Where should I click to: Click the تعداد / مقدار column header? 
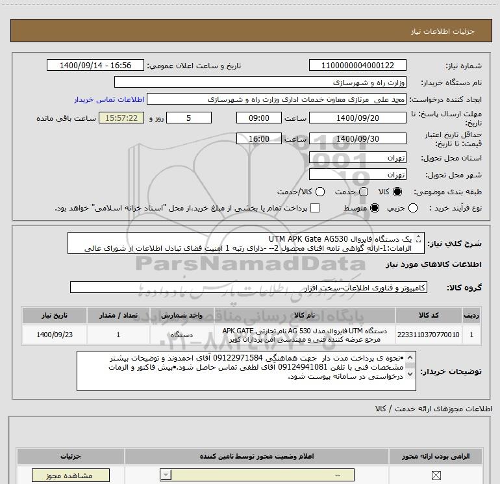(118, 316)
